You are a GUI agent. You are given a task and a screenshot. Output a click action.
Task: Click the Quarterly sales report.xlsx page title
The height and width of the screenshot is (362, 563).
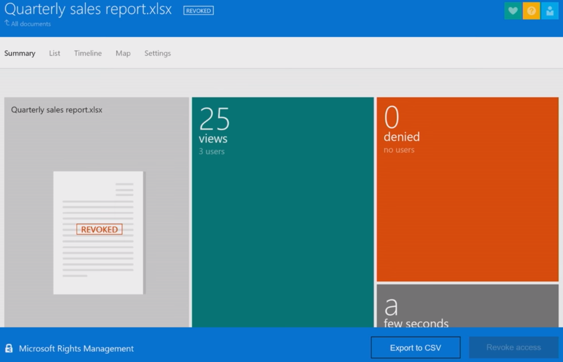(88, 10)
